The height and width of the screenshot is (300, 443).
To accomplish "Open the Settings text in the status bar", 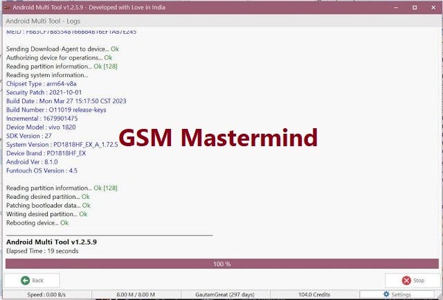I will 401,294.
